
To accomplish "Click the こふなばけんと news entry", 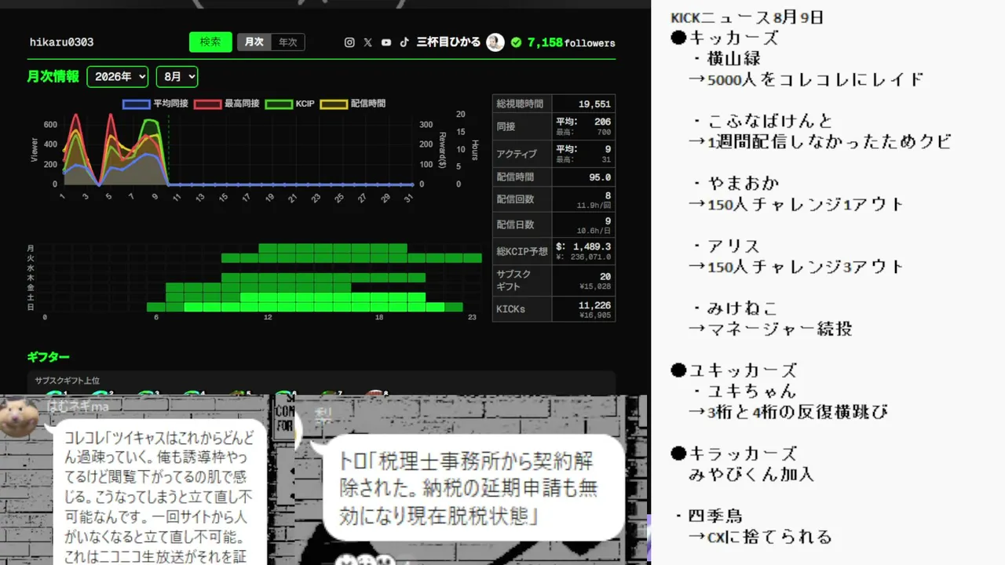I will coord(762,121).
